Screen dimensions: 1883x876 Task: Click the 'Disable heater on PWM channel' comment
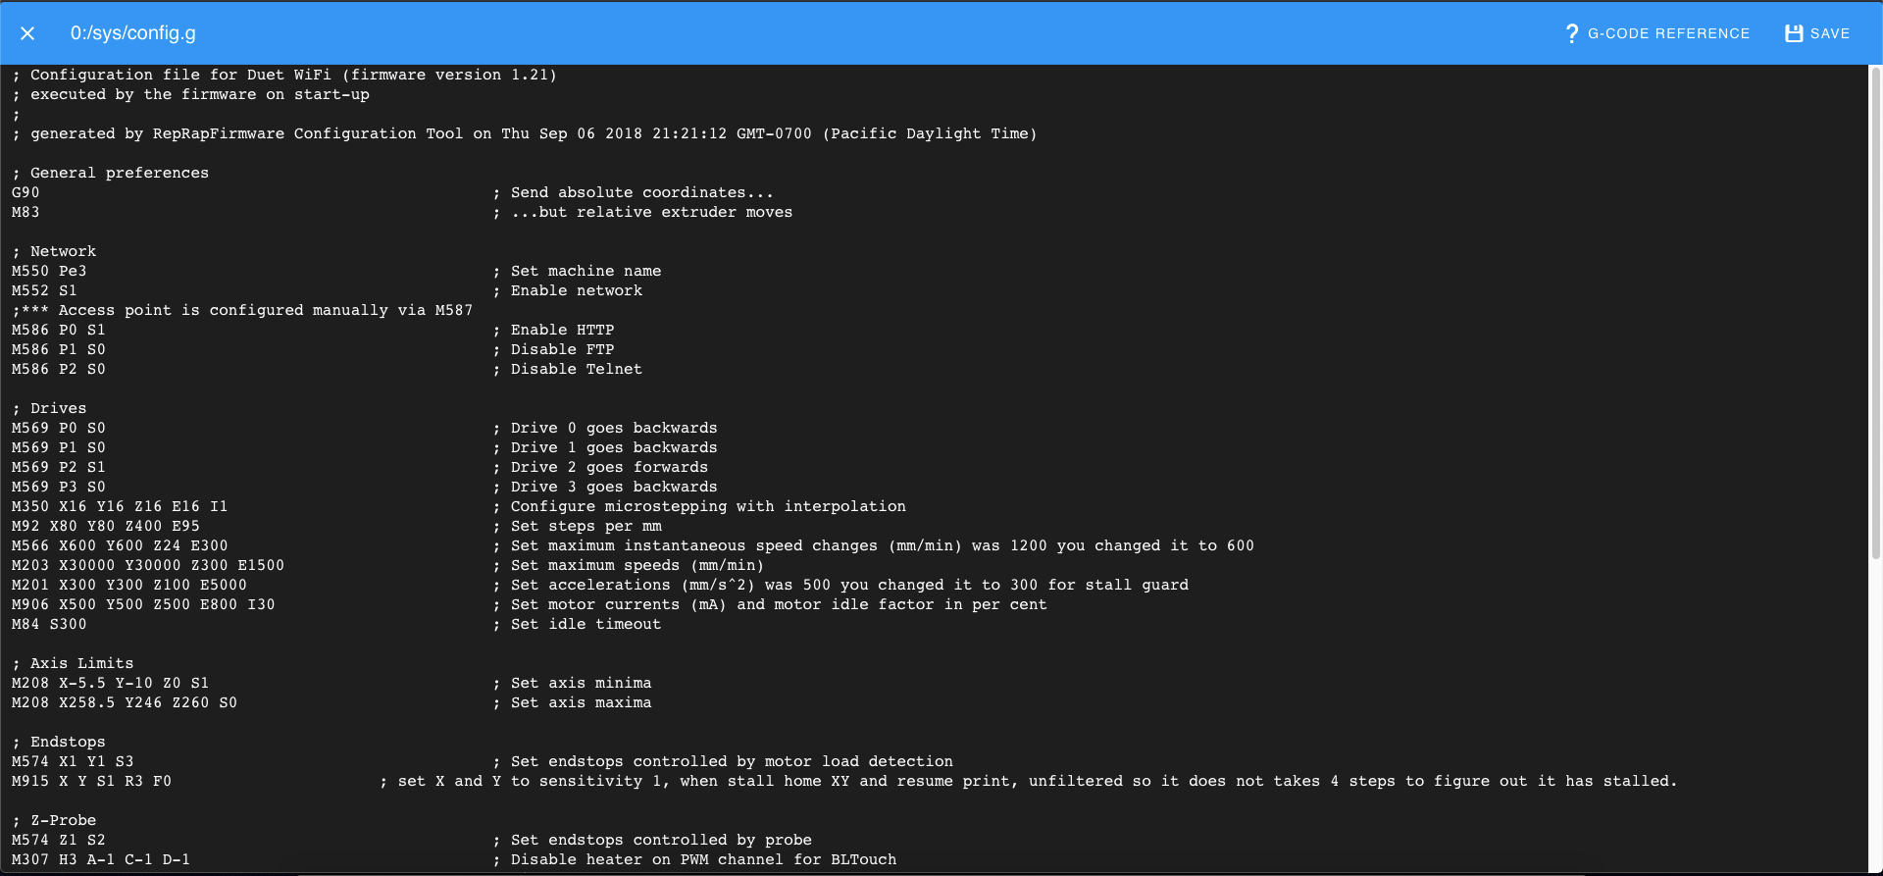[694, 859]
